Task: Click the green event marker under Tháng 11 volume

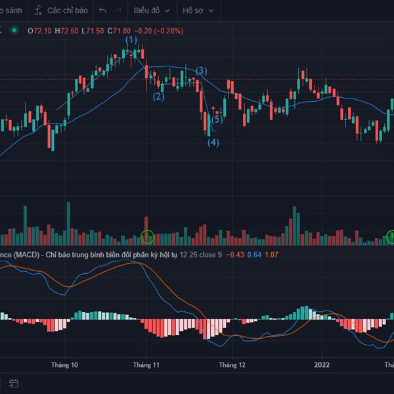Action: [148, 236]
